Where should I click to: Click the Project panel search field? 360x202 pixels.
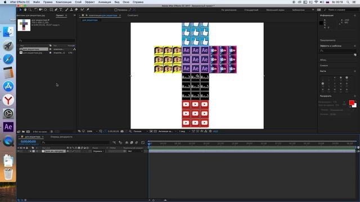47,40
